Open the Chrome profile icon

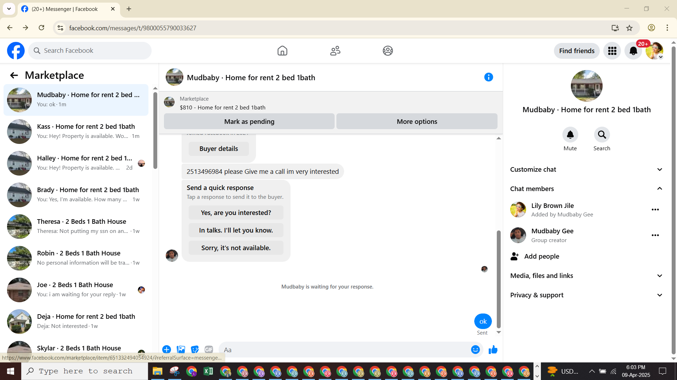tap(651, 28)
